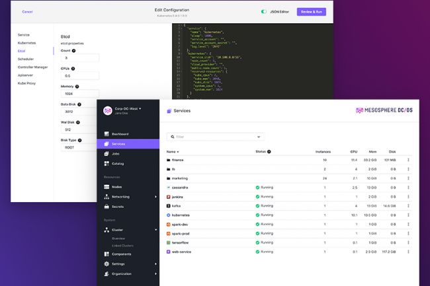The width and height of the screenshot is (430, 286).
Task: Select the Scheduler configuration section
Action: click(x=26, y=59)
